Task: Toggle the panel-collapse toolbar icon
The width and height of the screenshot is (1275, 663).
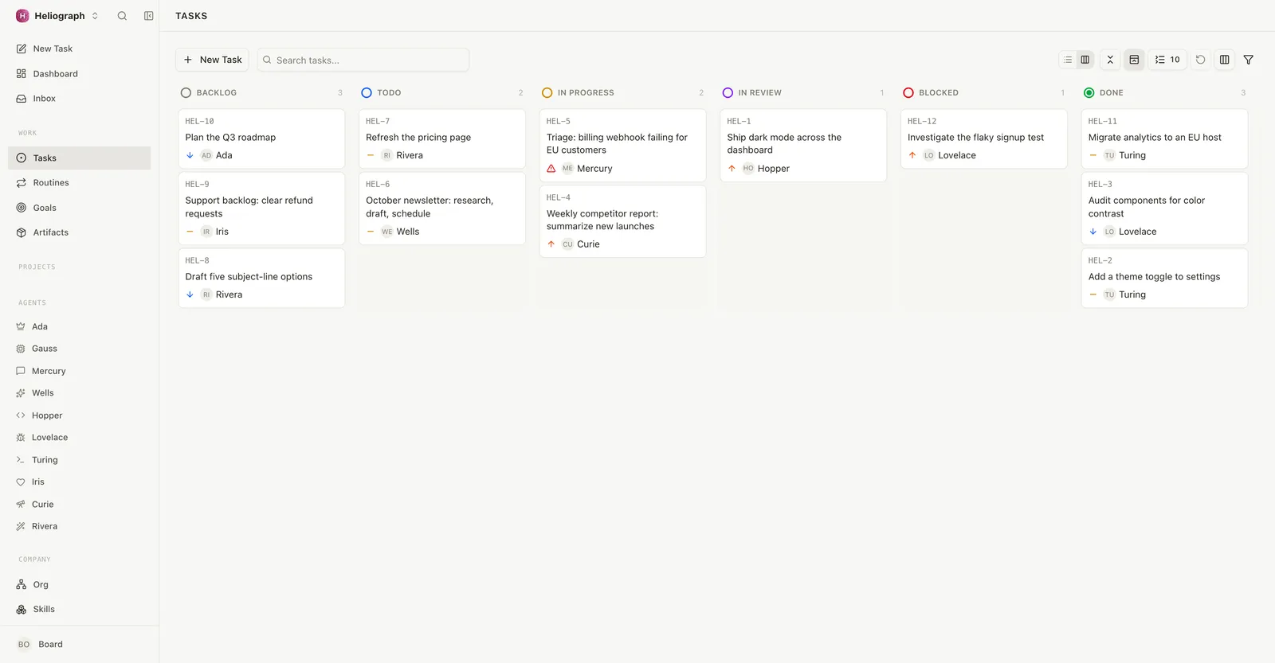Action: (1134, 60)
